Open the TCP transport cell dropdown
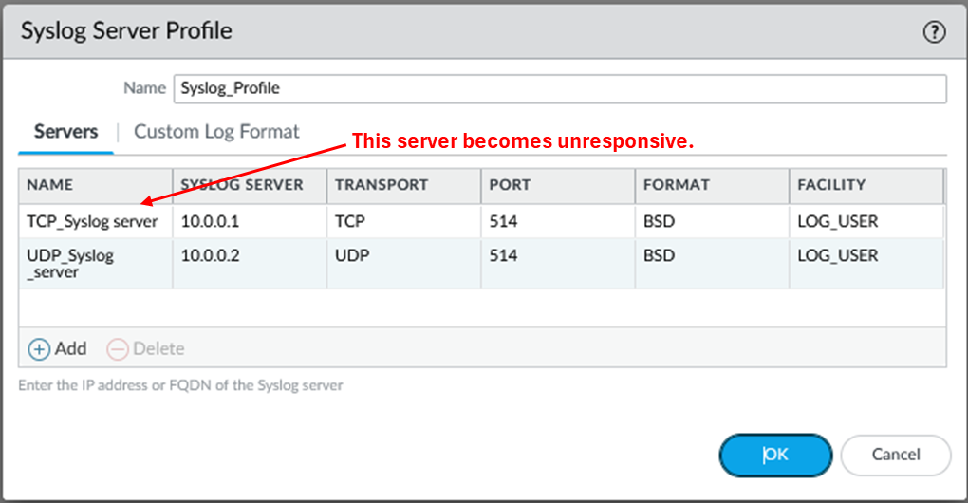 [401, 221]
